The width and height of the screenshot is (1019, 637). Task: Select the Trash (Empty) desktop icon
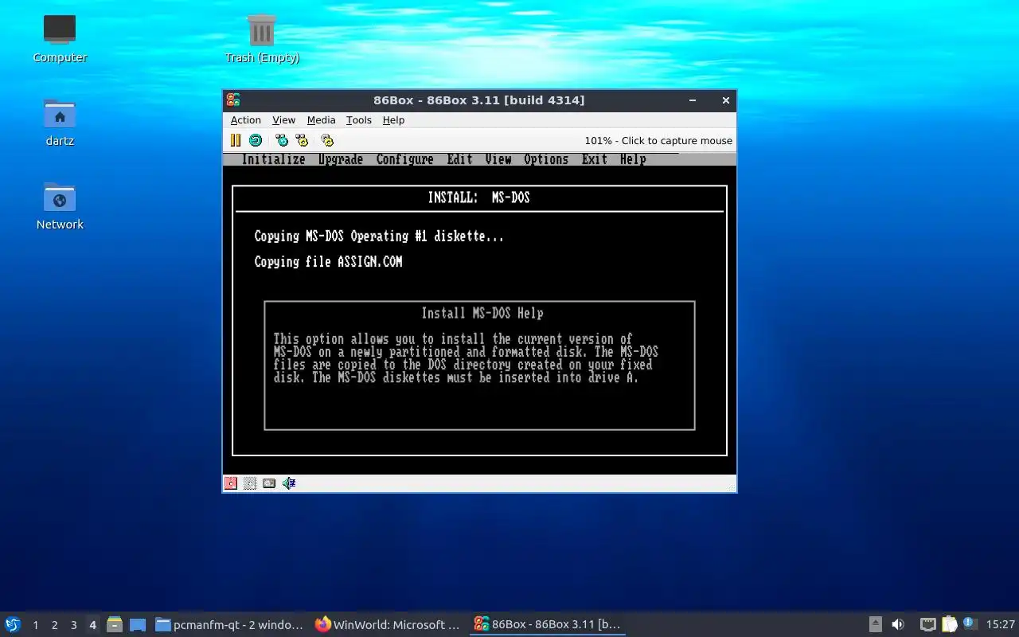[x=262, y=39]
